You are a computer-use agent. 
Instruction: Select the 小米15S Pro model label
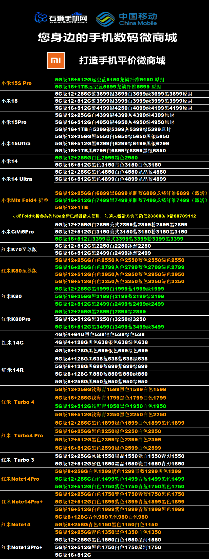[x=16, y=83]
